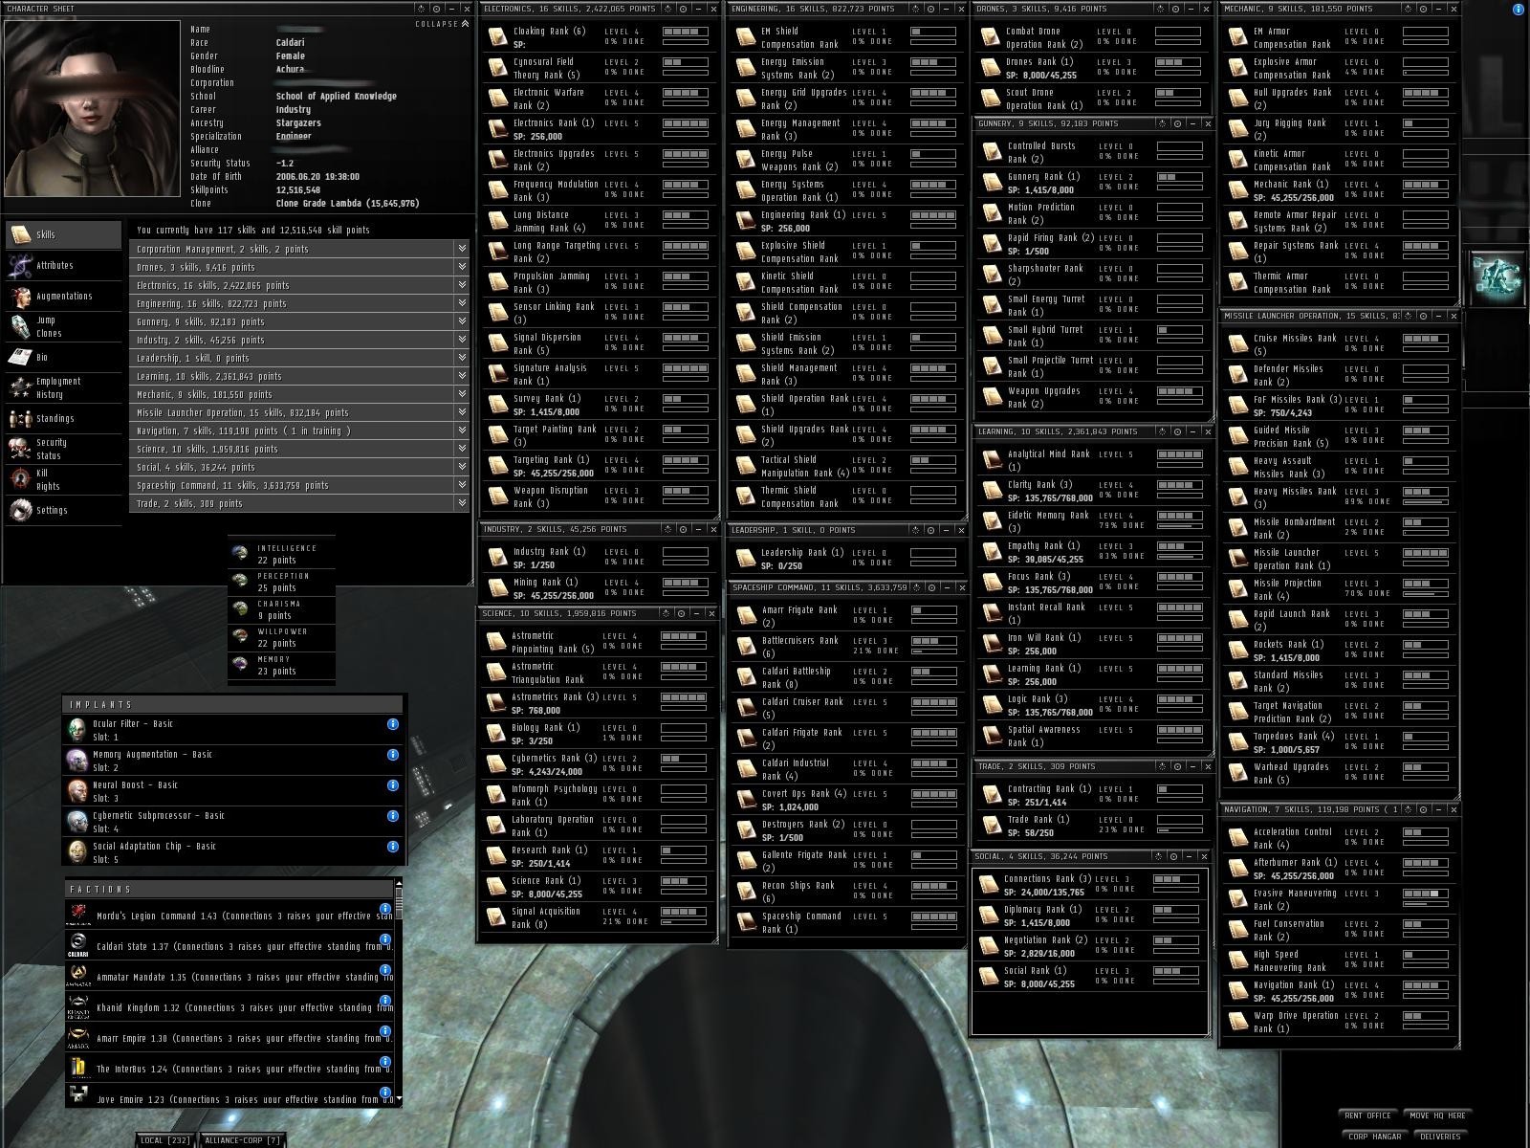This screenshot has width=1530, height=1148.
Task: Expand the Electronics skill group chevron
Action: point(463,285)
